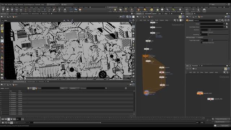Select the Platonic Solids shelf tool
The image size is (231, 130).
pyautogui.click(x=65, y=10)
